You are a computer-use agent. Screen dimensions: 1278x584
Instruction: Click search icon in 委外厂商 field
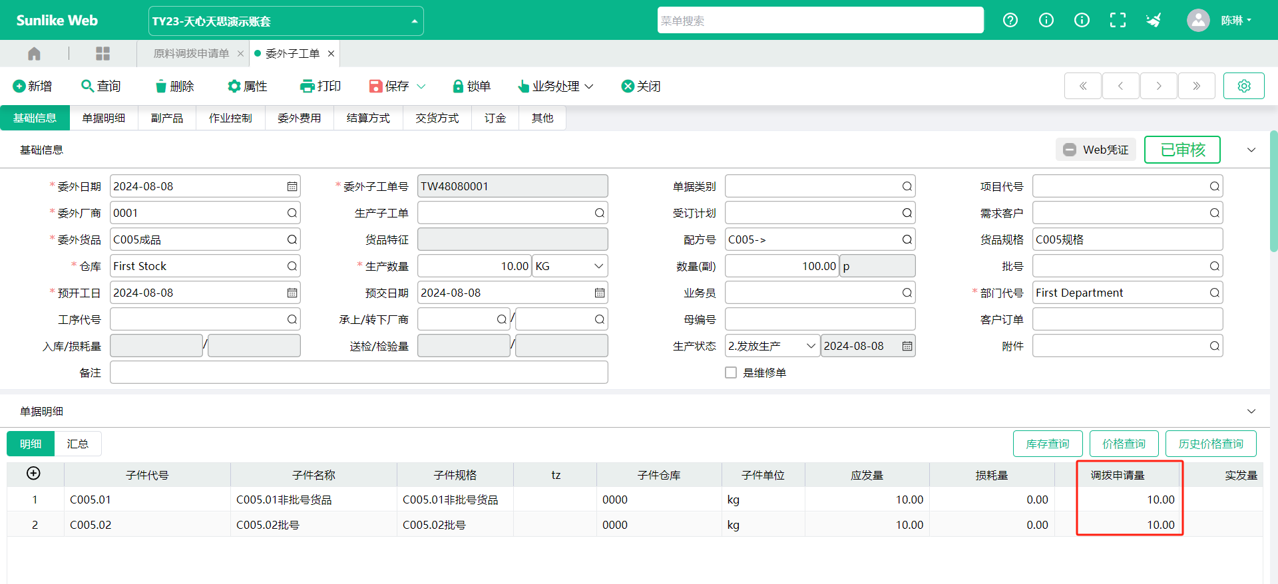(x=292, y=213)
